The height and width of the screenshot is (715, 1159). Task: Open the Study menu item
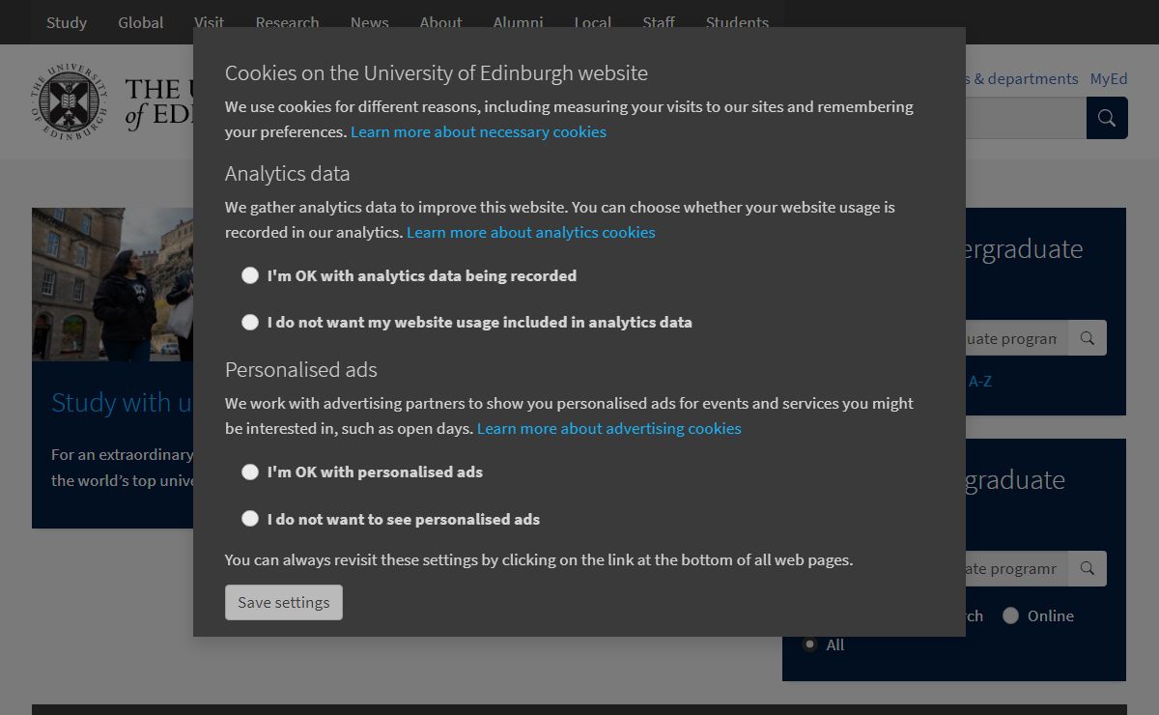(67, 22)
